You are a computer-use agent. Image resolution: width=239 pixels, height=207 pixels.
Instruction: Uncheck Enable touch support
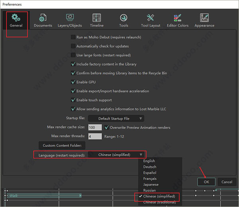(73, 100)
